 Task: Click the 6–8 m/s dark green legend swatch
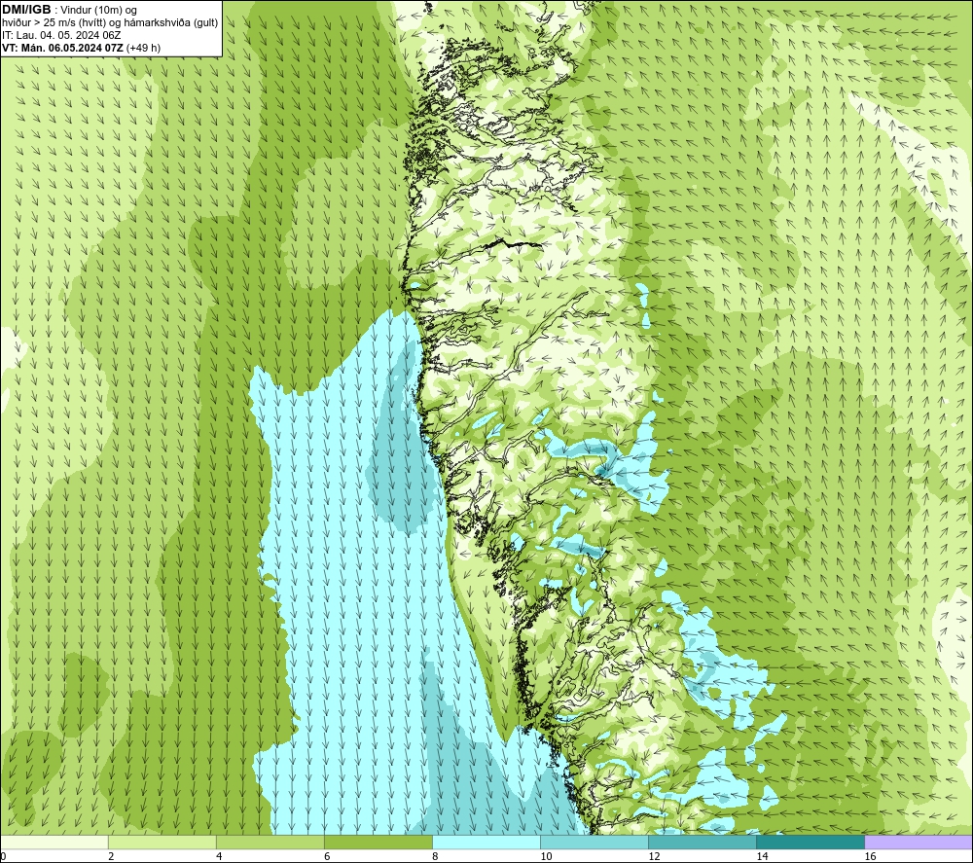pos(378,842)
